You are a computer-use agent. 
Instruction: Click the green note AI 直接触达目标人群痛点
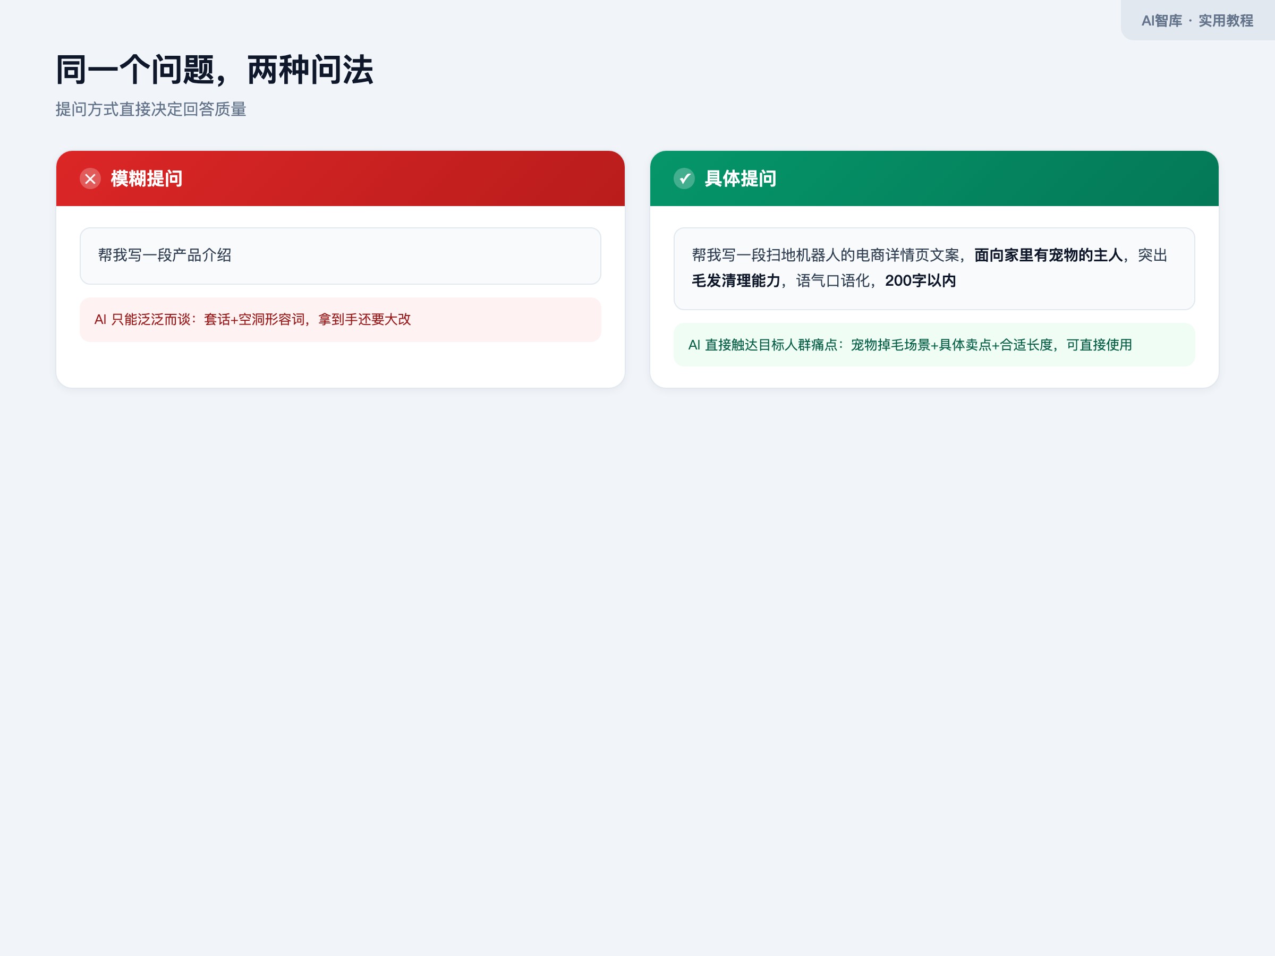[934, 345]
